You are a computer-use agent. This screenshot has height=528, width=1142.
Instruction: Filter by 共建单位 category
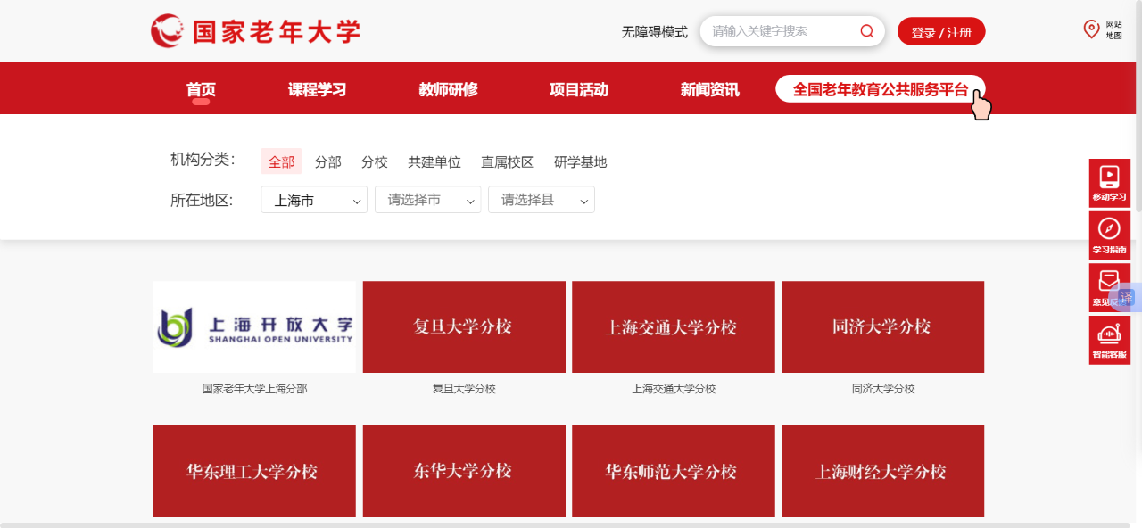pyautogui.click(x=434, y=161)
